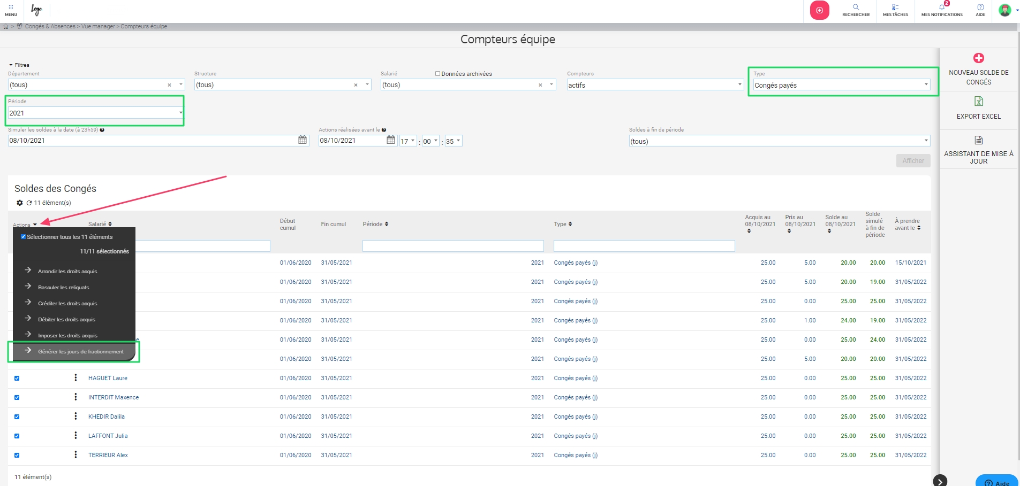1020x486 pixels.
Task: Expand the Période 2021 dropdown
Action: click(180, 113)
